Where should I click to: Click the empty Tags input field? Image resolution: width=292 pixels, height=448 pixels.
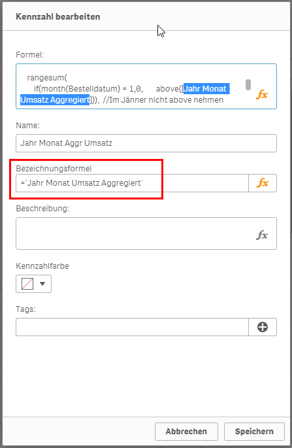point(132,327)
